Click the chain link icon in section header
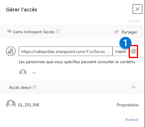The width and height of the screenshot is (145, 127). click(x=10, y=31)
